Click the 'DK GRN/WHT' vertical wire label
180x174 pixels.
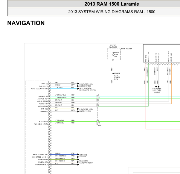[x=147, y=72]
